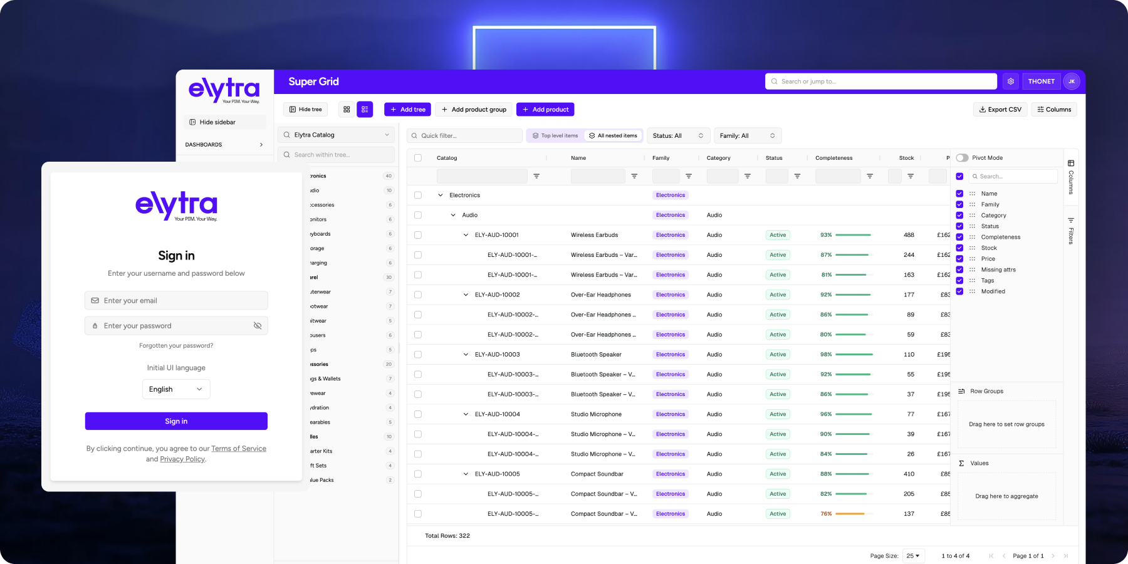
Task: Show password using the eye-slash icon
Action: (x=257, y=326)
